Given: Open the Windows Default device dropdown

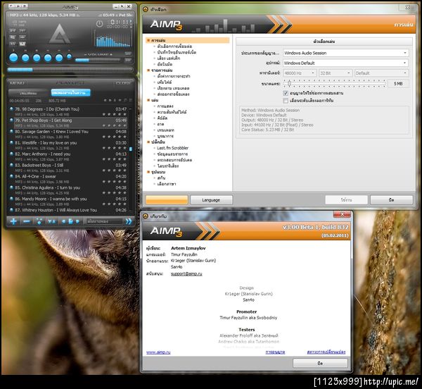Looking at the screenshot, I should [x=346, y=63].
